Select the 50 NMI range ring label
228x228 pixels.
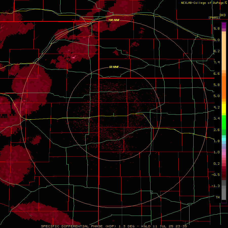coord(114,67)
